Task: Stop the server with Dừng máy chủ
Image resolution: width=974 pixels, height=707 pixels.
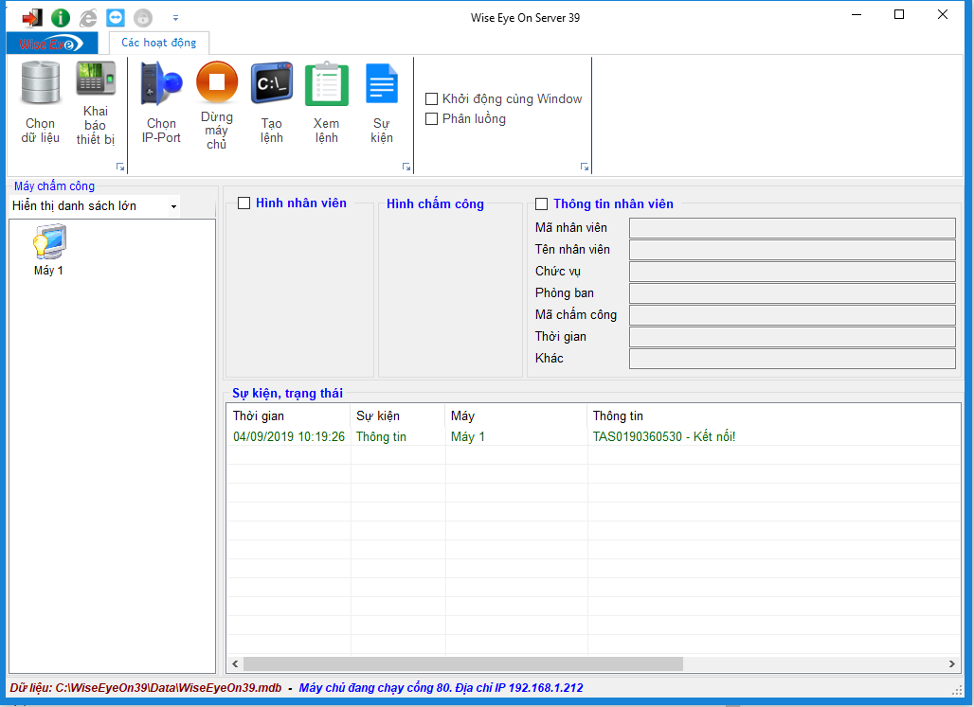Action: 216,97
